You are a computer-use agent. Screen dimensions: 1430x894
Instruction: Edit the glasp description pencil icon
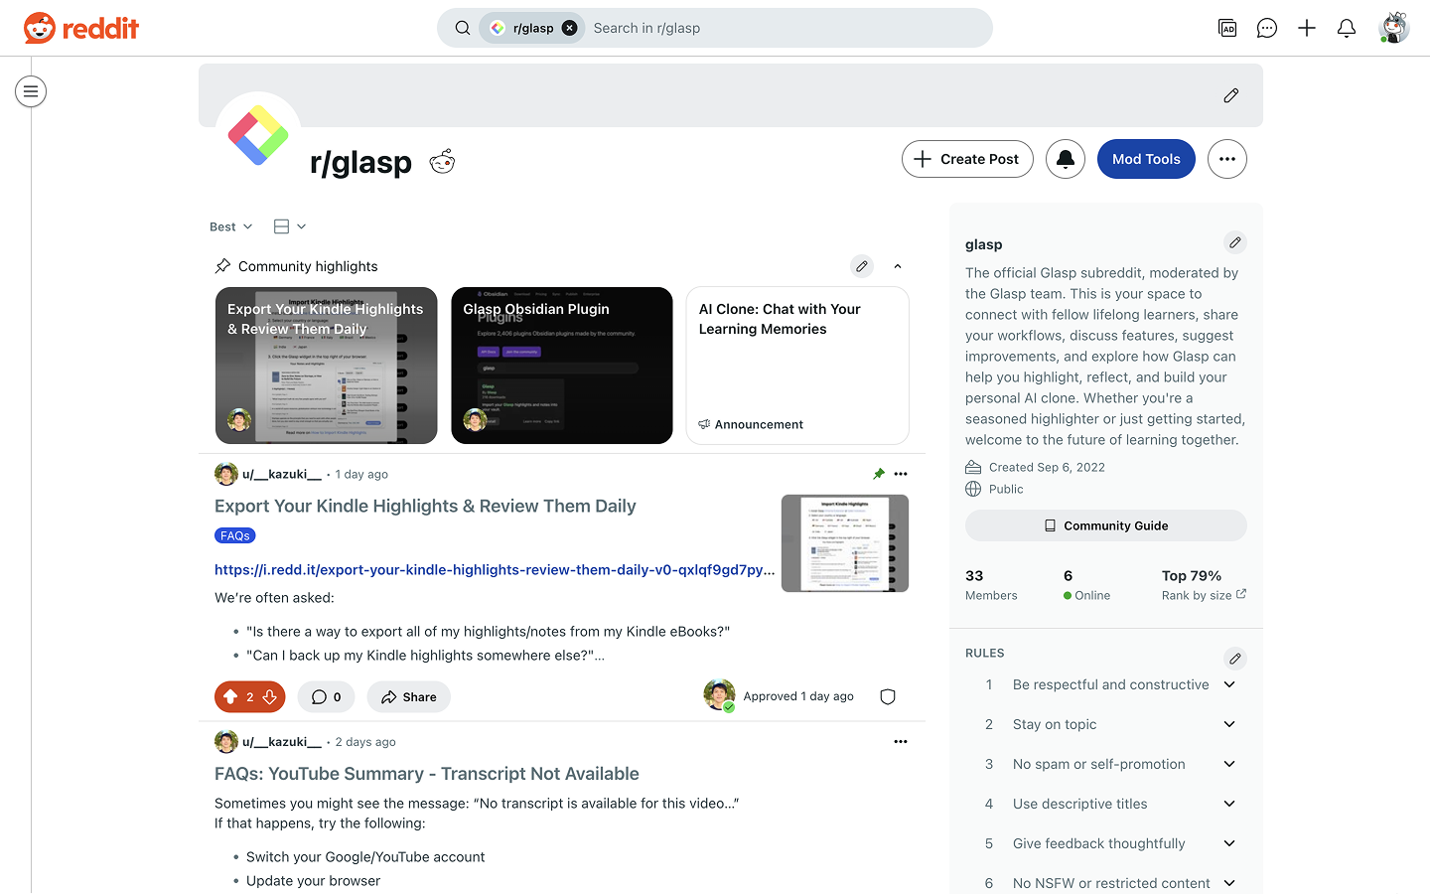1235,242
